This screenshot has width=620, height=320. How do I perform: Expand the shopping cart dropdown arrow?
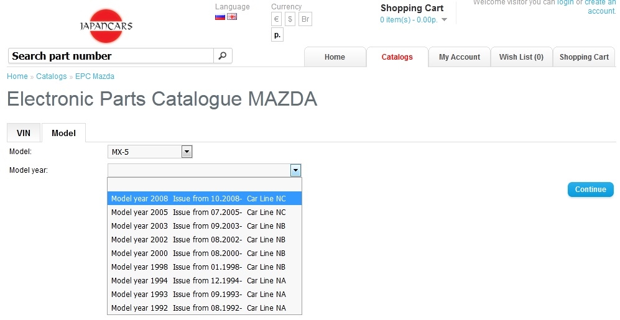click(444, 20)
